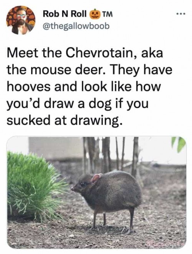Visit the @thegallowboob handle link

(x=76, y=26)
